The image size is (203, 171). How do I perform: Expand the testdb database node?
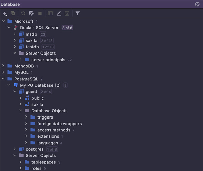click(x=15, y=47)
